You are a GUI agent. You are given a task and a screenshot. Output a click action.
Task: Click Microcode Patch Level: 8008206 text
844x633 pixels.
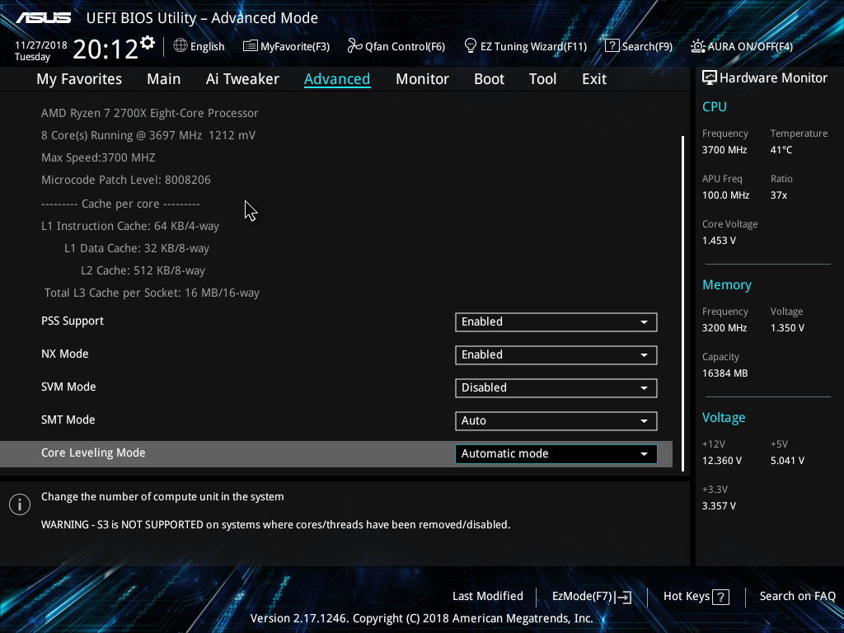coord(126,180)
